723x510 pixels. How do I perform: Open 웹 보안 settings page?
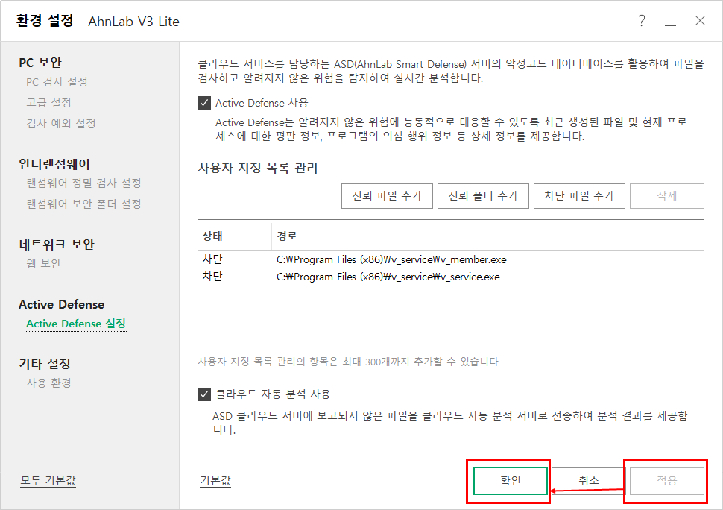(x=43, y=263)
